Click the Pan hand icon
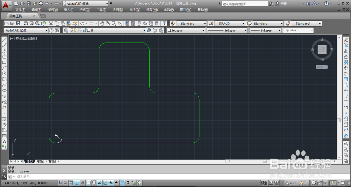Viewport: 351px width, 187px height. tap(102, 23)
